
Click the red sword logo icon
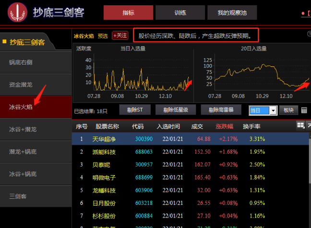17,13
